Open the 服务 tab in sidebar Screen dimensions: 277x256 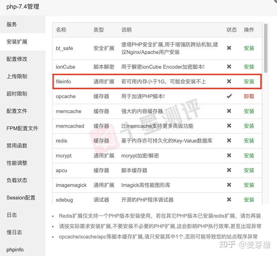point(23,25)
